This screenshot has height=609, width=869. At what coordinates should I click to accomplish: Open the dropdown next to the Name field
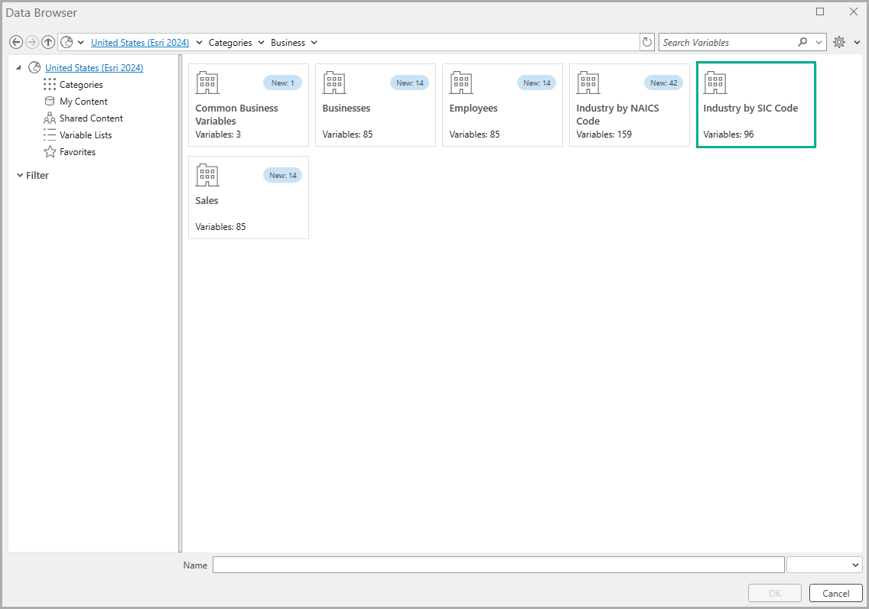coord(824,564)
